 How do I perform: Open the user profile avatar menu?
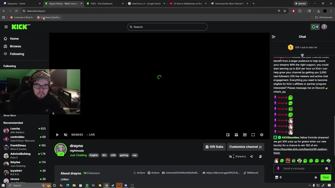[x=324, y=27]
